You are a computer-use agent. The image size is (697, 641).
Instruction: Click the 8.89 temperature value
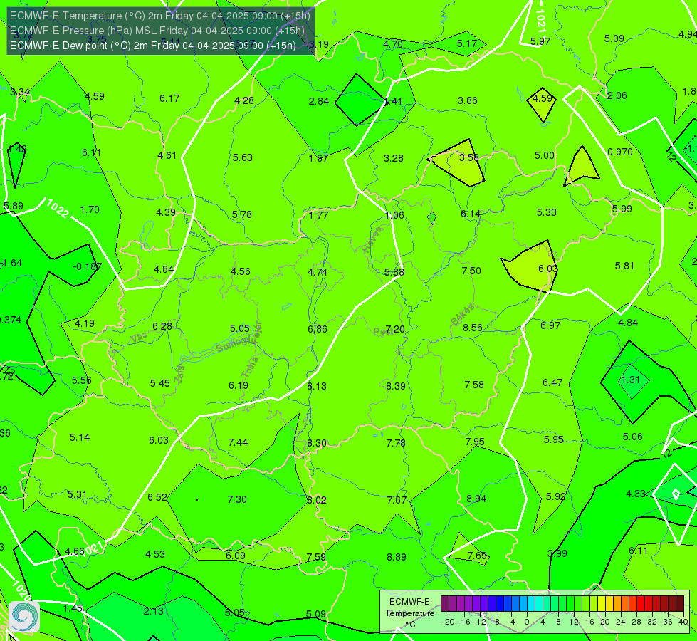[396, 557]
